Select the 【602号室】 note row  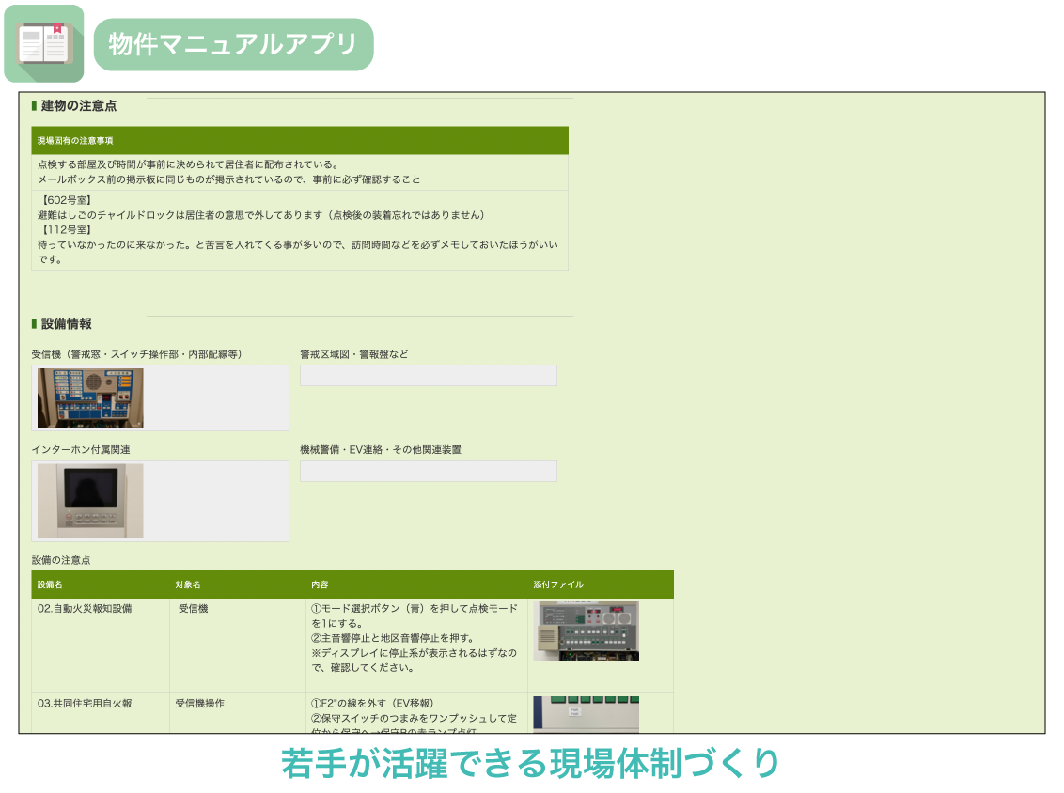pos(299,229)
